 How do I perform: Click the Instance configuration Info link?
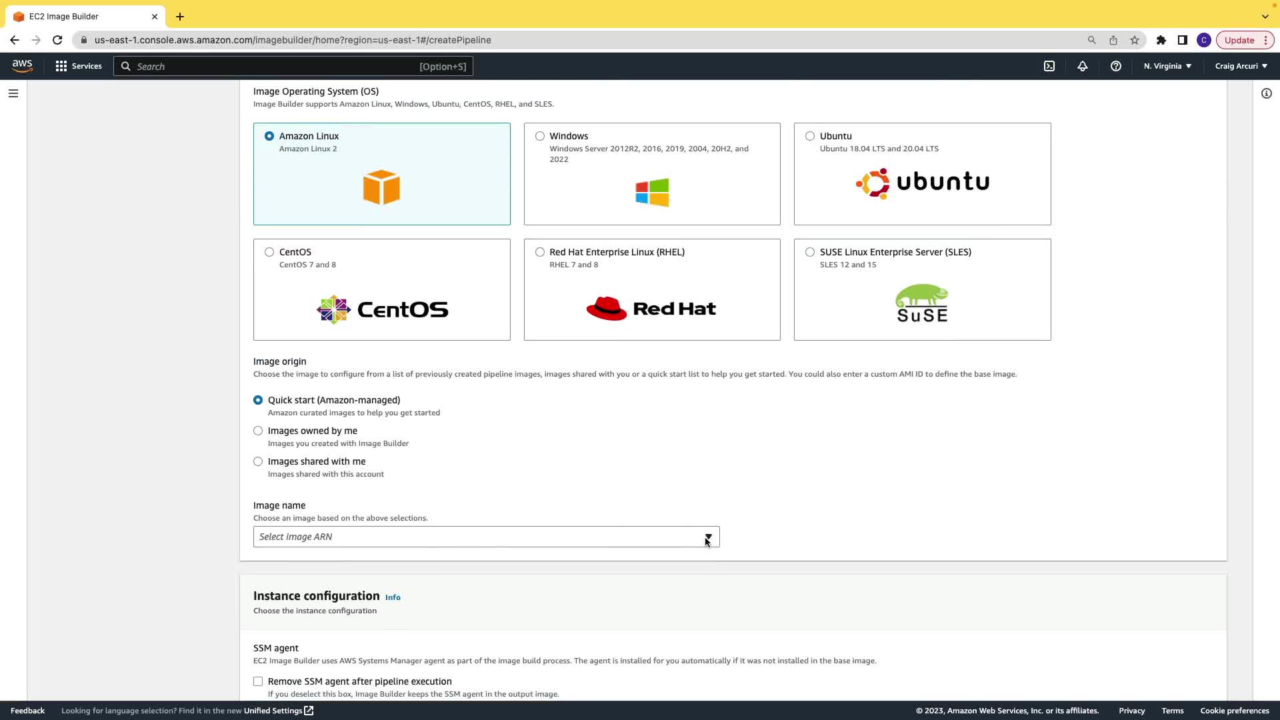(x=393, y=597)
